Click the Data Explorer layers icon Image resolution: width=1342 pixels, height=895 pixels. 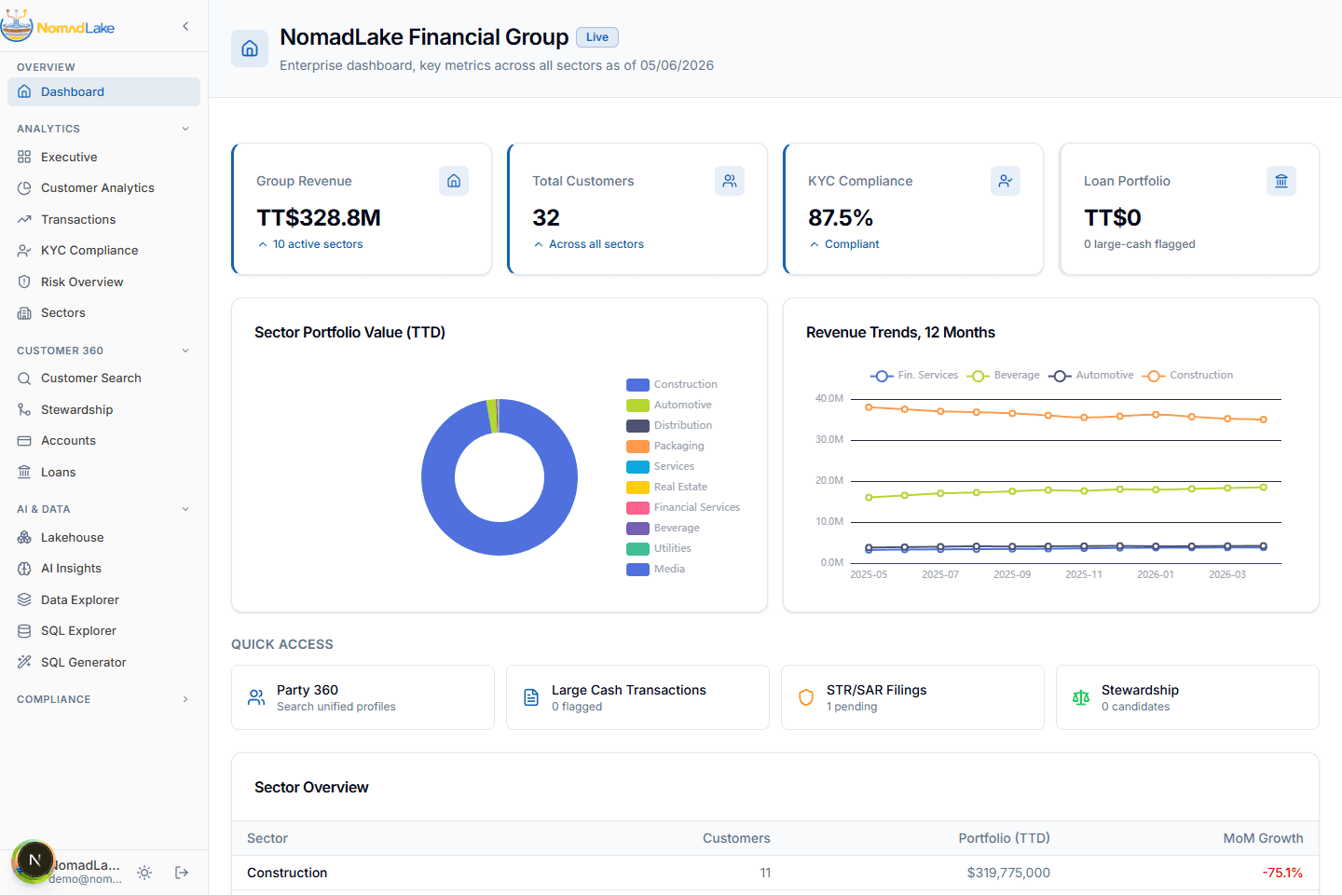tap(24, 599)
